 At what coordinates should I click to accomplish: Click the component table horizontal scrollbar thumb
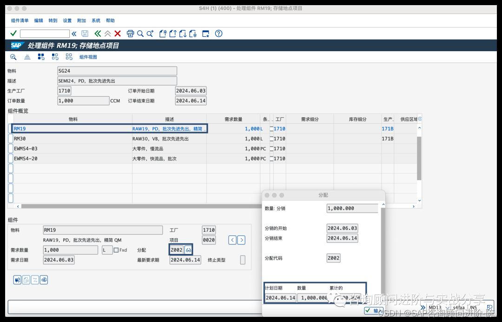tap(141, 206)
